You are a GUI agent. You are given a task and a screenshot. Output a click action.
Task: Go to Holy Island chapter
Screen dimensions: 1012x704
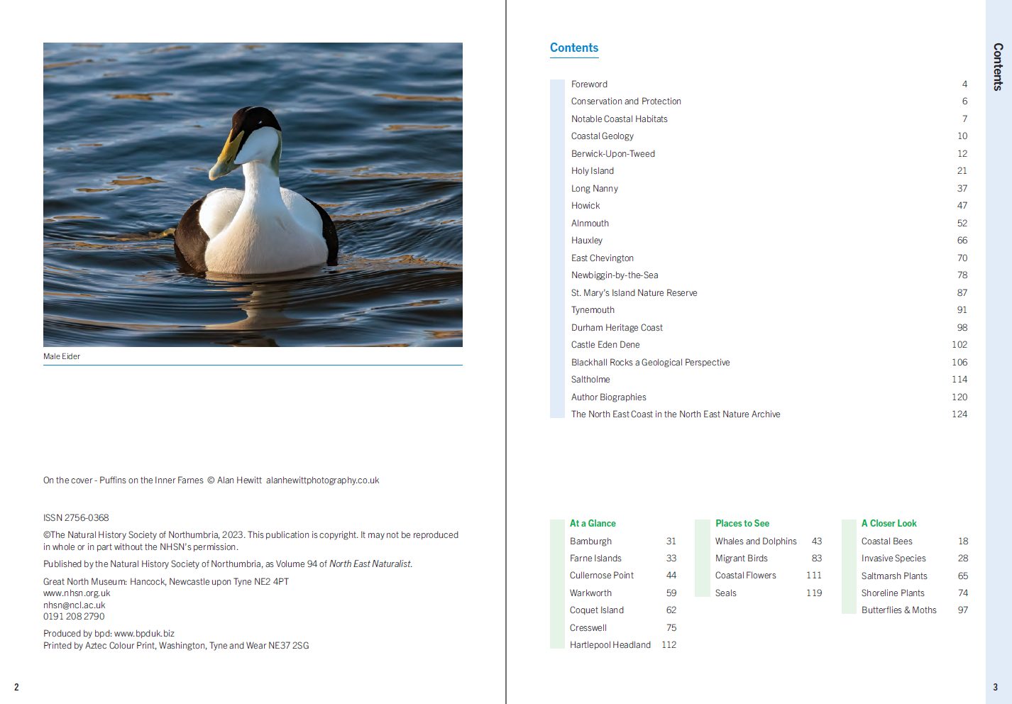click(x=593, y=171)
